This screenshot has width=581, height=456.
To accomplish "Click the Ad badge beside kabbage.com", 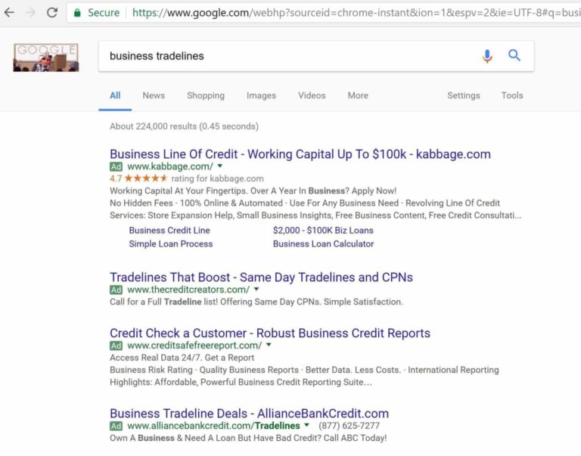I will [x=116, y=166].
